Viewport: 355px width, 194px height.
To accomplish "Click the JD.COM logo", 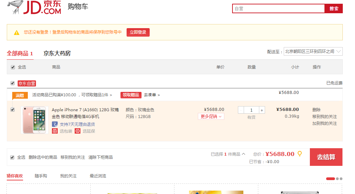I will click(x=34, y=7).
